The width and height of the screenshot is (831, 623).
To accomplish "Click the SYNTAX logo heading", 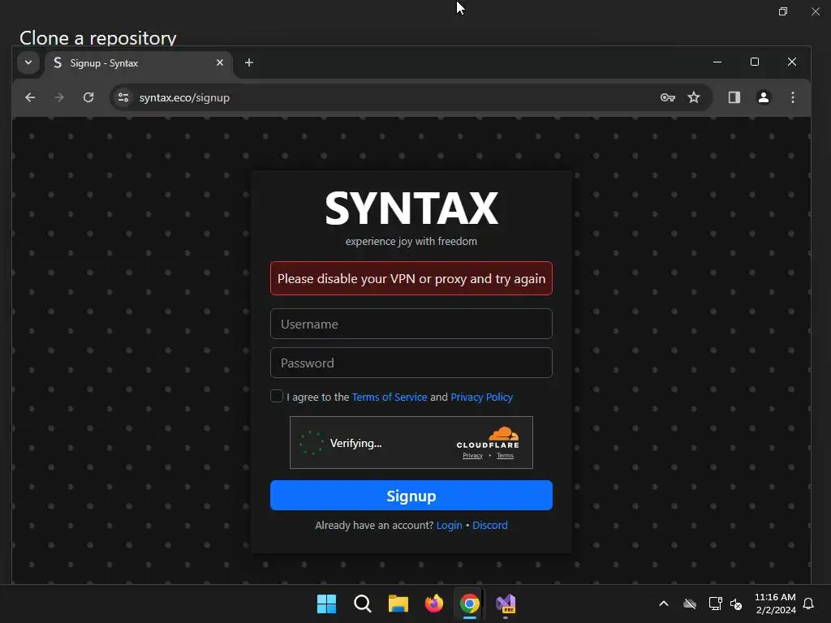I will point(411,208).
